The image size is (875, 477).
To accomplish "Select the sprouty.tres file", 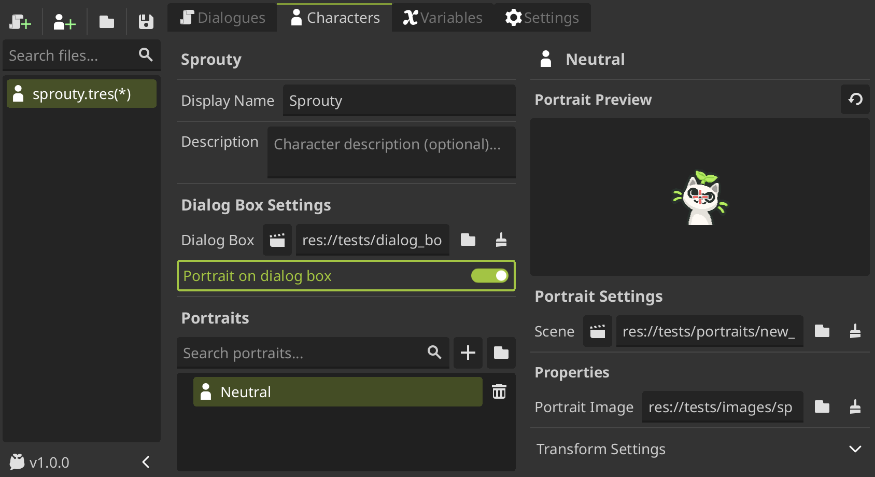I will (x=81, y=94).
